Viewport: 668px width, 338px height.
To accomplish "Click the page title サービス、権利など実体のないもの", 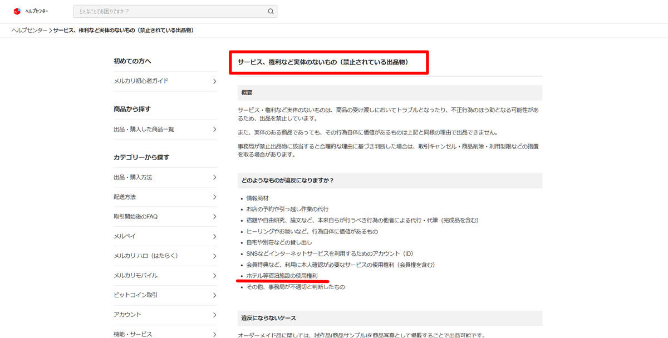I will coord(323,62).
